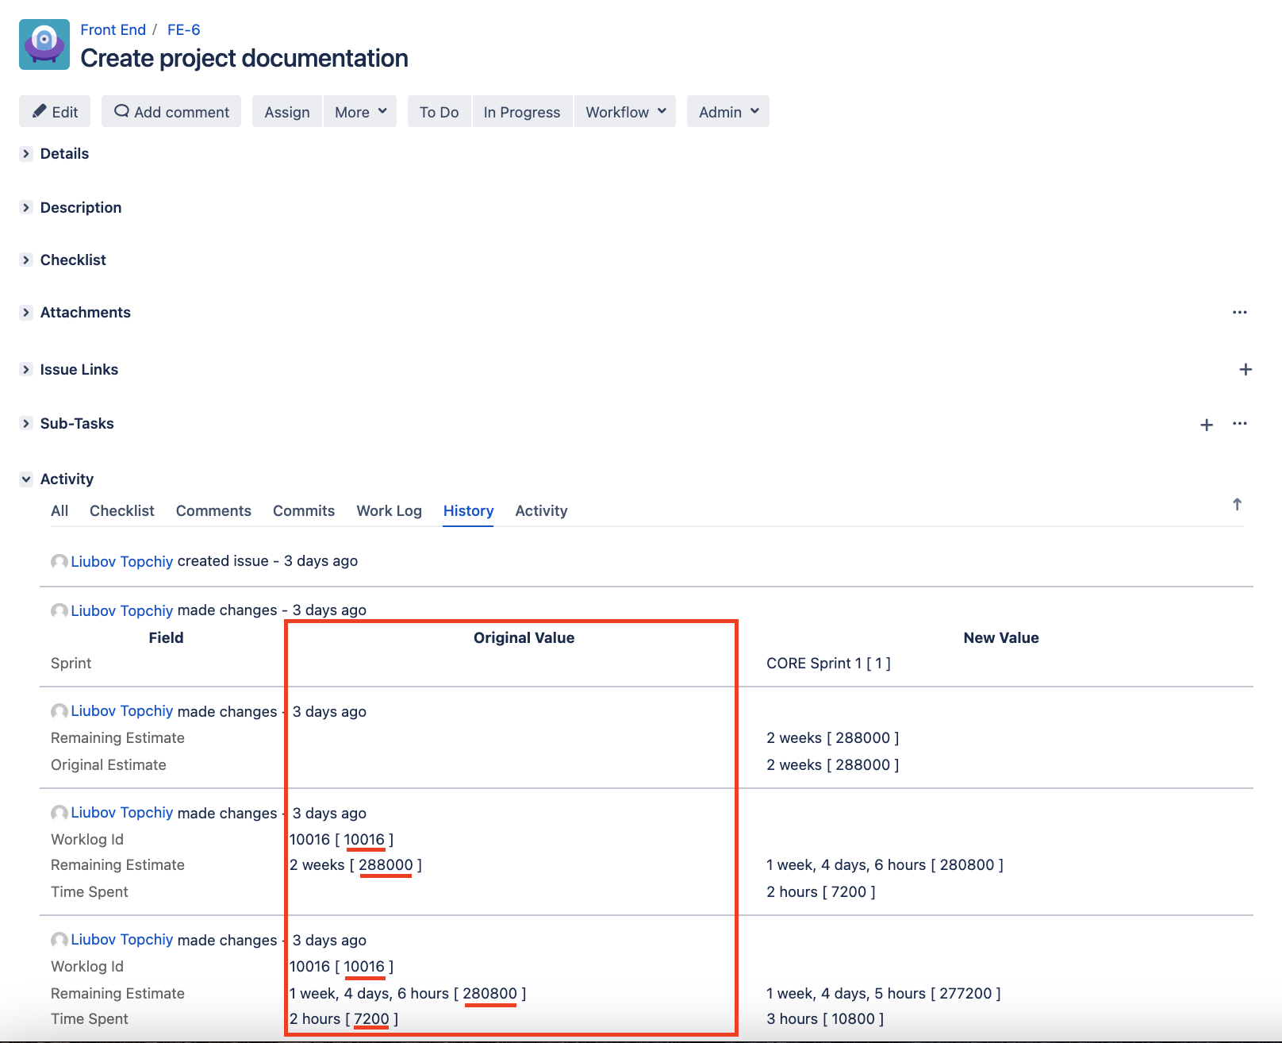Expand the Details section
The image size is (1282, 1043).
pos(26,154)
